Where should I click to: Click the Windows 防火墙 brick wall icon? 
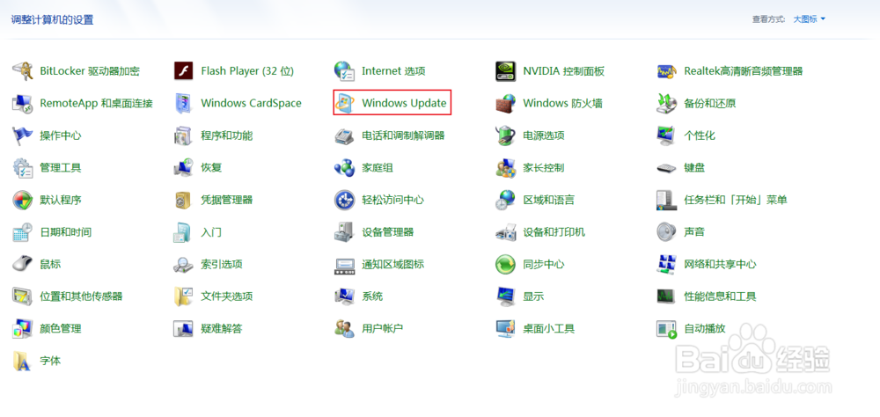pyautogui.click(x=505, y=103)
